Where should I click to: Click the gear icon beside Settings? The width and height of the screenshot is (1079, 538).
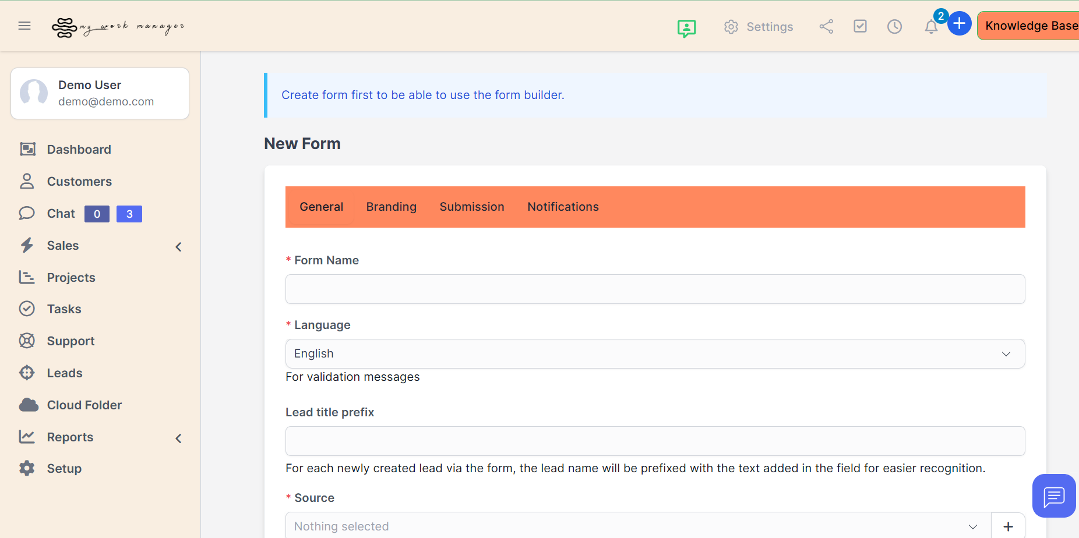731,27
